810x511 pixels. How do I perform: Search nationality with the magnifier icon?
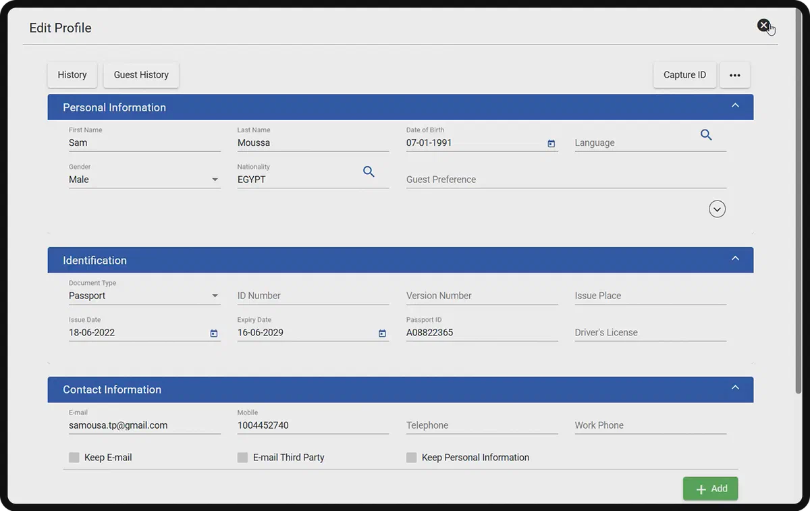(369, 171)
